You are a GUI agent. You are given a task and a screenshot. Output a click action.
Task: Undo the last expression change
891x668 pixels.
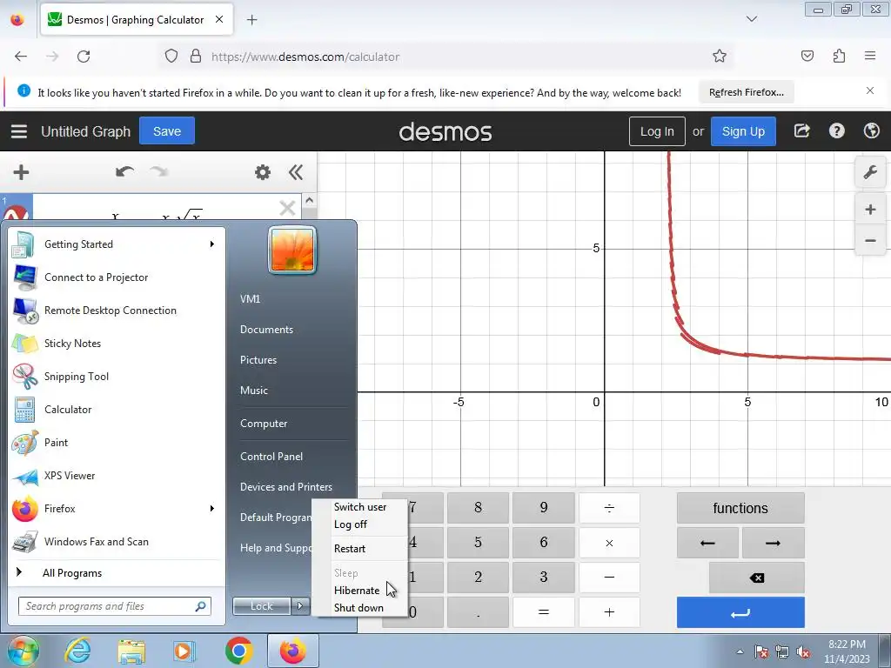124,171
